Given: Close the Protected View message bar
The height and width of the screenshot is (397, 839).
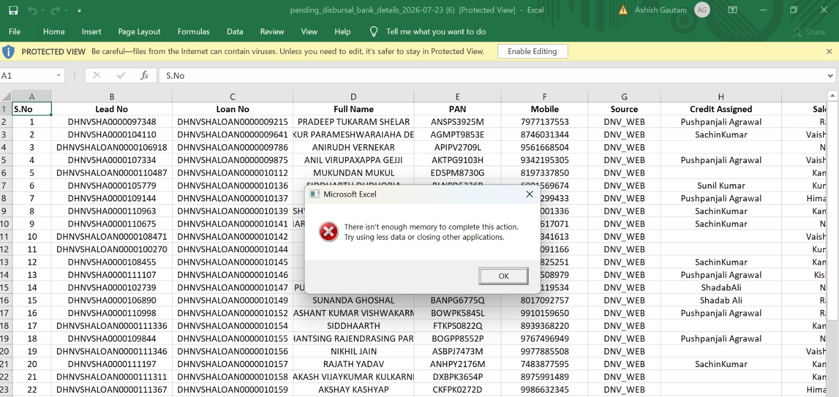Looking at the screenshot, I should [x=829, y=51].
